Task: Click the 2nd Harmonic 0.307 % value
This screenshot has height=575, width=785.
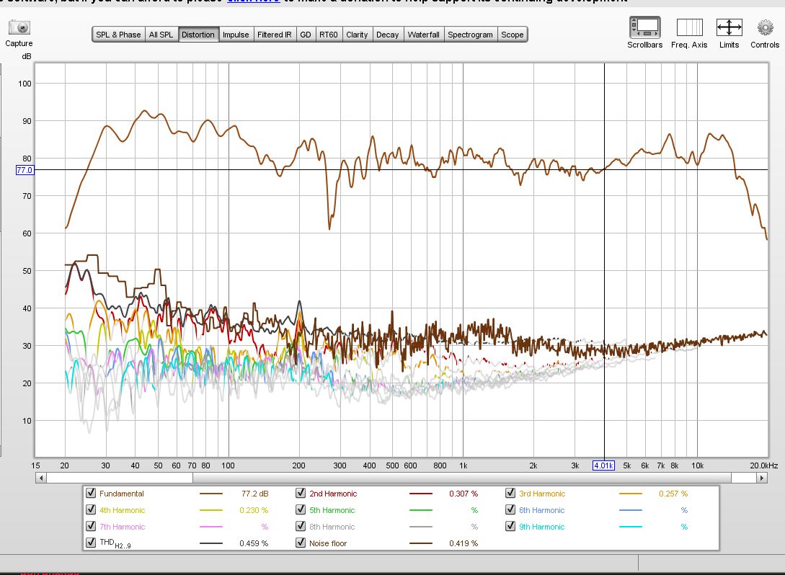Action: [464, 494]
